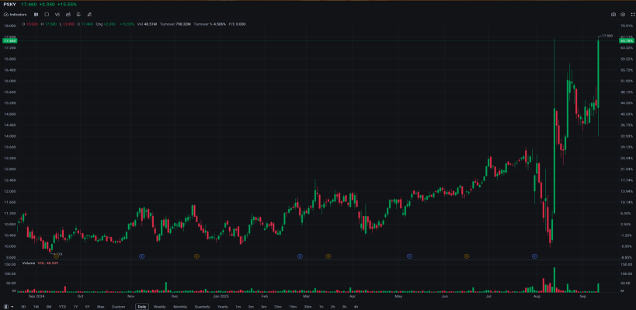The width and height of the screenshot is (636, 310).
Task: Switch to the 3m interval
Action: click(x=251, y=307)
